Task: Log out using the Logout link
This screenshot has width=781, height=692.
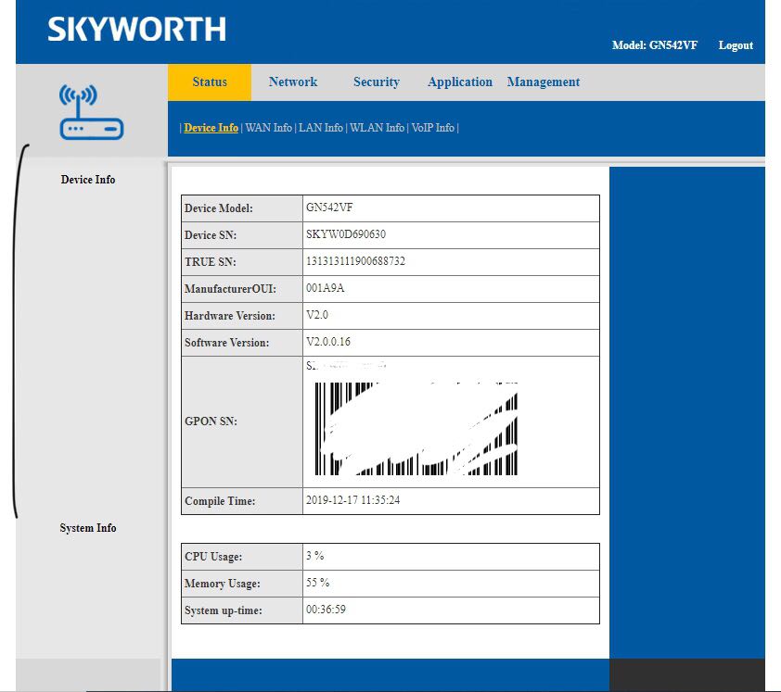Action: coord(736,45)
